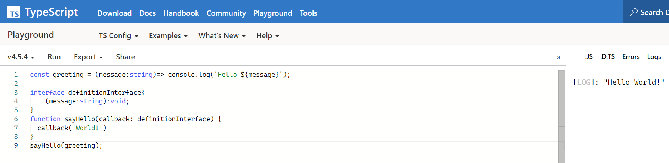Screen dimensions: 669x163
Task: Click the callback('World!') code line
Action: [x=72, y=128]
